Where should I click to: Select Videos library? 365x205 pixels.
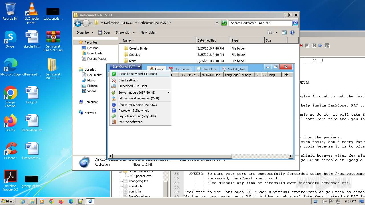tap(92, 91)
